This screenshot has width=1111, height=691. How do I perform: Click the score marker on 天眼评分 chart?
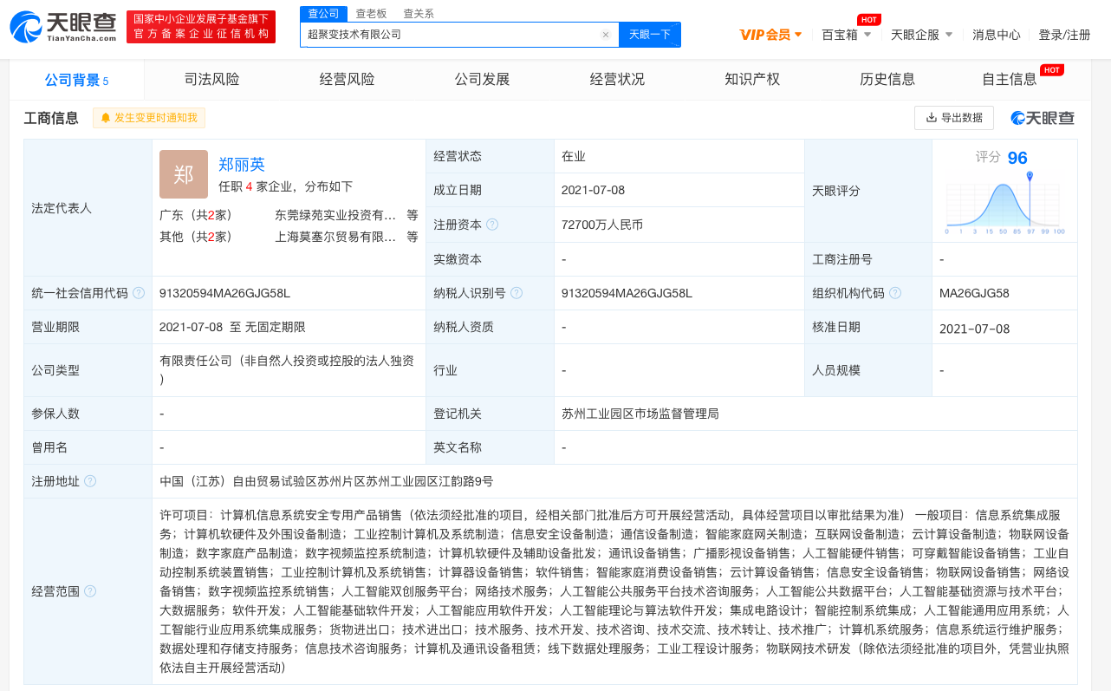click(1030, 177)
